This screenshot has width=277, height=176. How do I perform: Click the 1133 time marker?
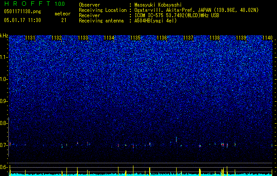[83, 38]
